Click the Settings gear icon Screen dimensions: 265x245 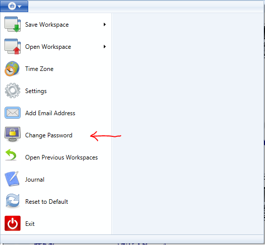(13, 91)
